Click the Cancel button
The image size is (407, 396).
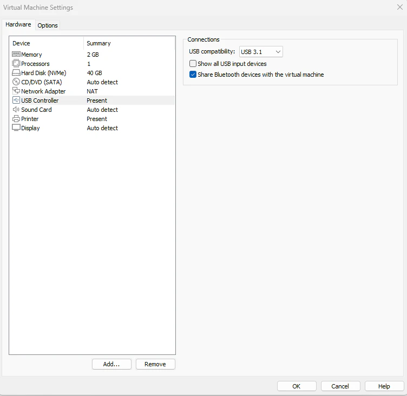coord(340,386)
